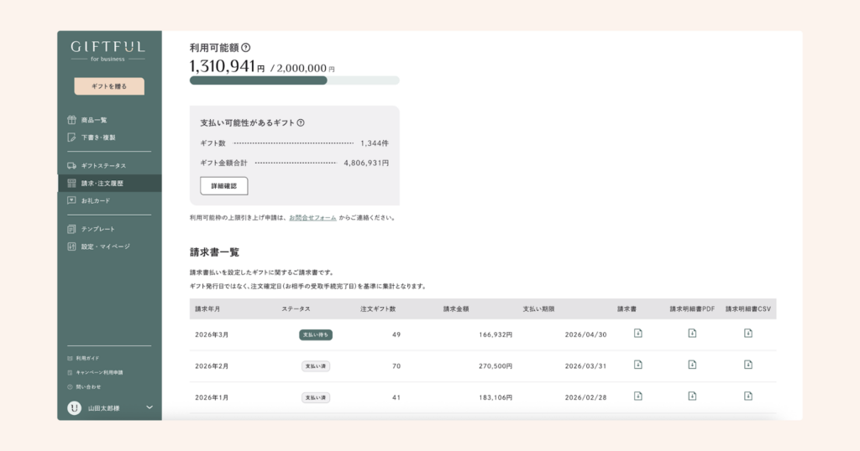
Task: Click the 詳細確認 button
Action: pyautogui.click(x=223, y=186)
